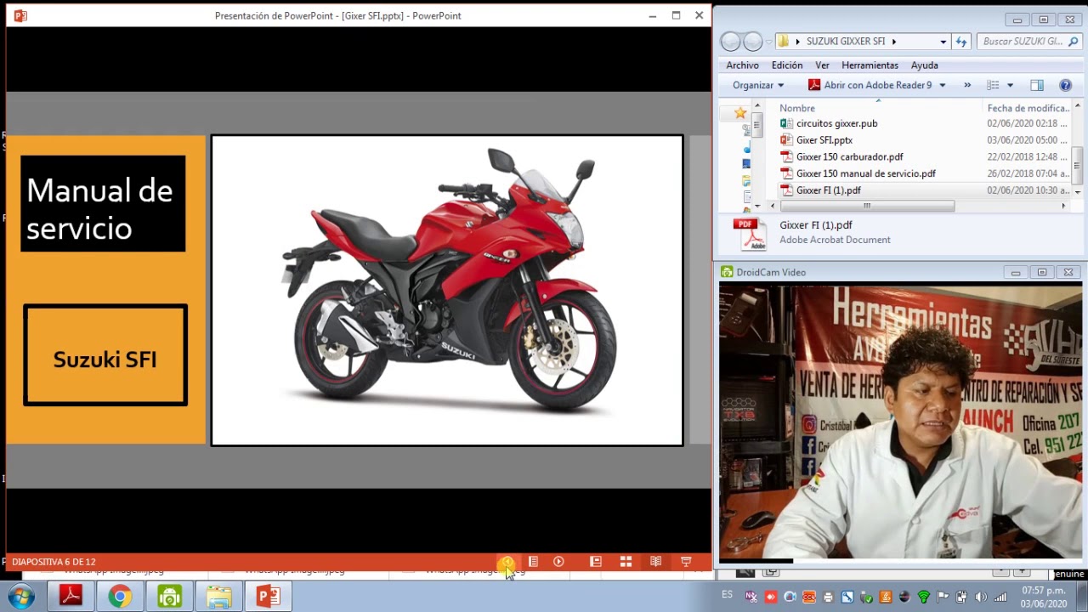Go to previous slide in PowerPoint status bar
Viewport: 1088px width, 612px height.
507,562
